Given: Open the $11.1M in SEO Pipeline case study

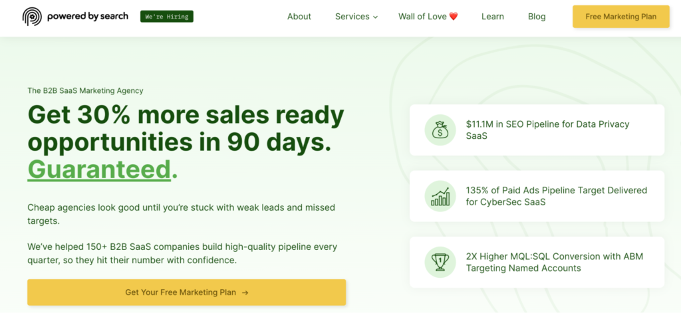Looking at the screenshot, I should tap(537, 130).
